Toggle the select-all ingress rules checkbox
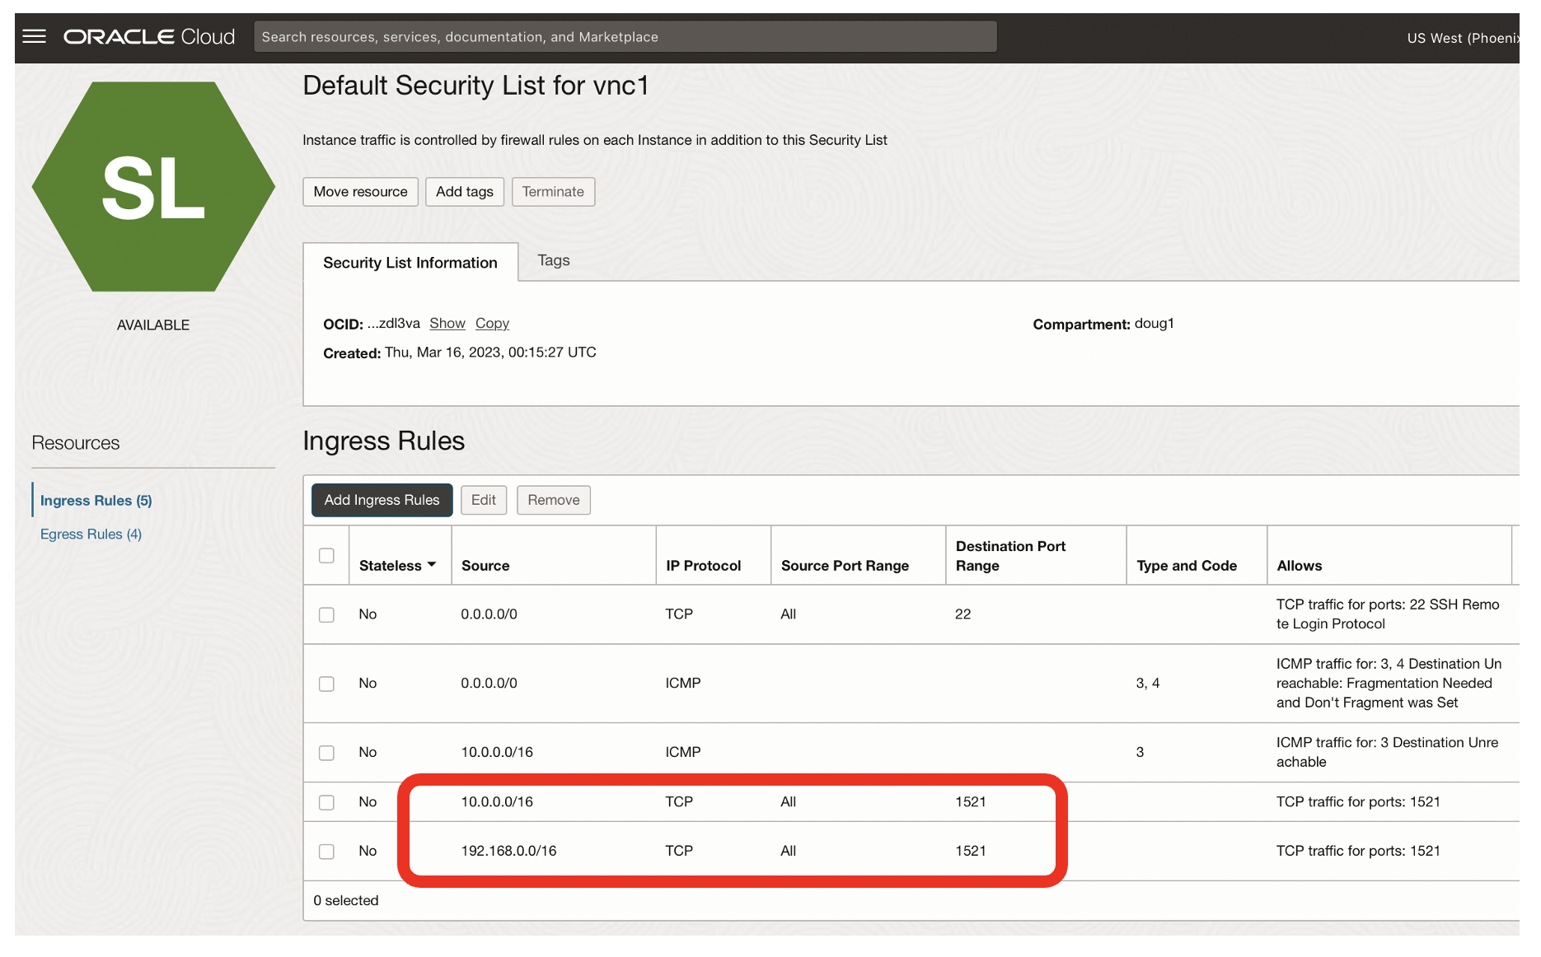Viewport: 1541px width, 957px height. point(326,555)
